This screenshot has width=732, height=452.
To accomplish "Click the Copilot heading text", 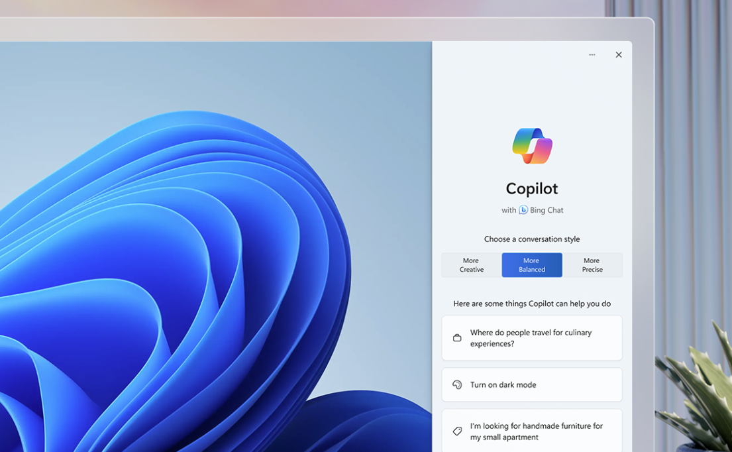I will [532, 189].
